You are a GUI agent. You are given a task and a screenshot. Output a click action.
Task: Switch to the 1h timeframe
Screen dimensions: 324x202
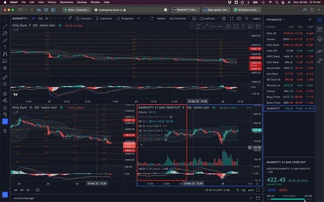pyautogui.click(x=46, y=19)
